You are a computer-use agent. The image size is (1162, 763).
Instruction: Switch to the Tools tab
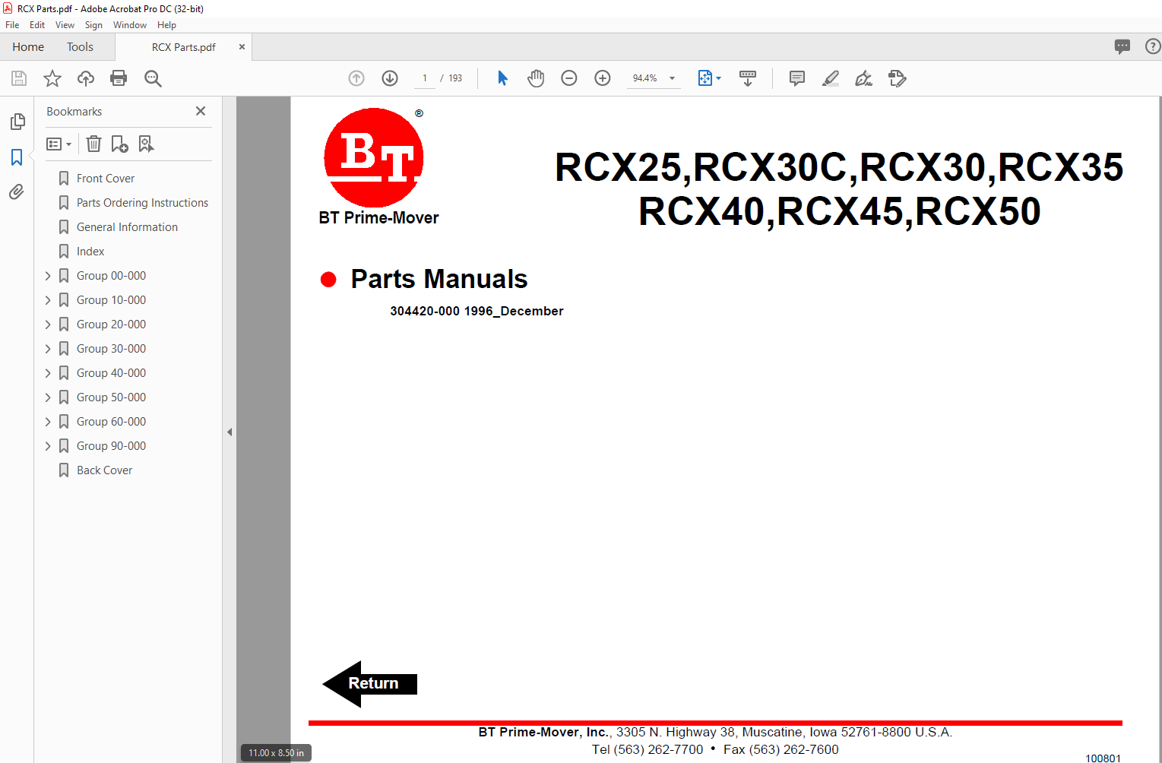coord(80,47)
